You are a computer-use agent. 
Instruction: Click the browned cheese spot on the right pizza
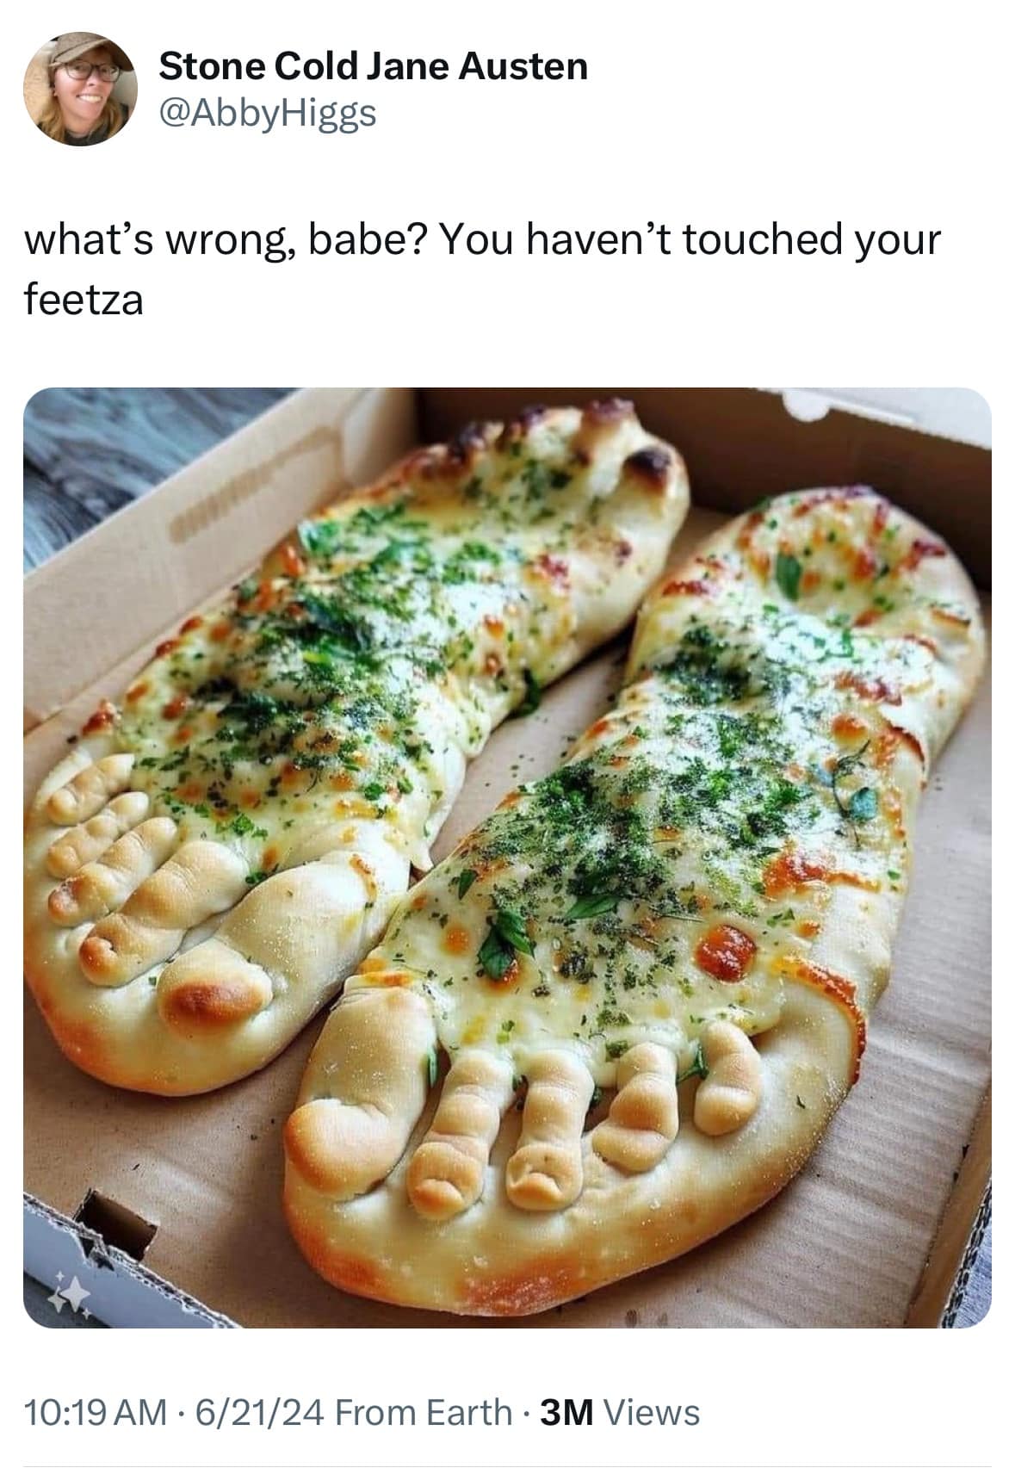pos(726,952)
